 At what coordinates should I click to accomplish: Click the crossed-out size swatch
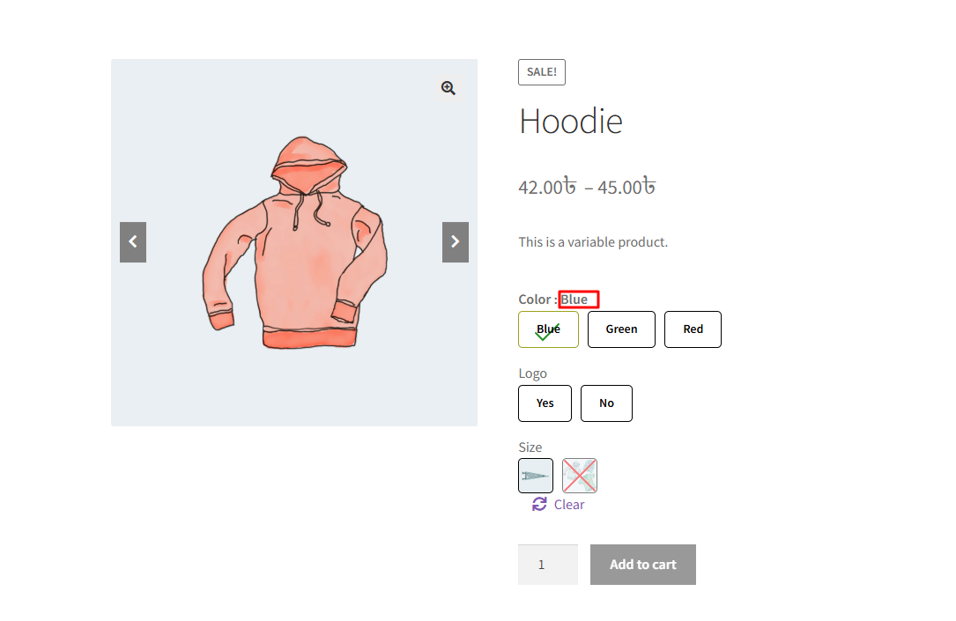pos(579,476)
